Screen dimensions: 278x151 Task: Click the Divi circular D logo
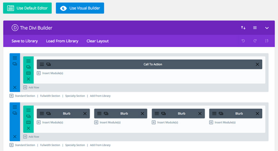click(x=15, y=28)
